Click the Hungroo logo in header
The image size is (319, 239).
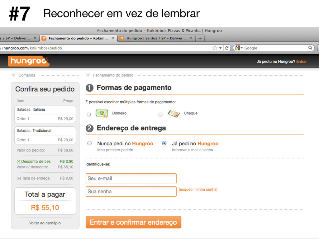(29, 61)
